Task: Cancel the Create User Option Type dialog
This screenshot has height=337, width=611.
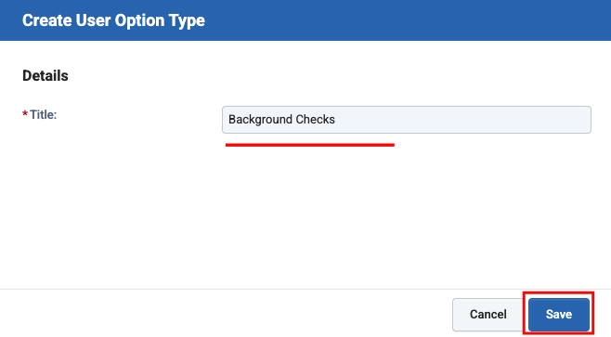Action: coord(487,315)
